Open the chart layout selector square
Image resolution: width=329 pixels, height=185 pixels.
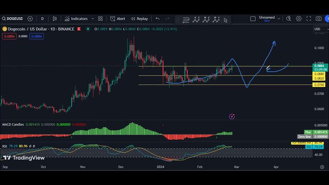pos(253,19)
